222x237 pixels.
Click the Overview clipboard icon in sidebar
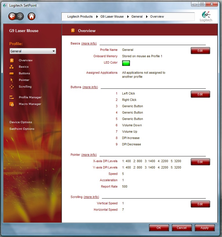[12, 60]
